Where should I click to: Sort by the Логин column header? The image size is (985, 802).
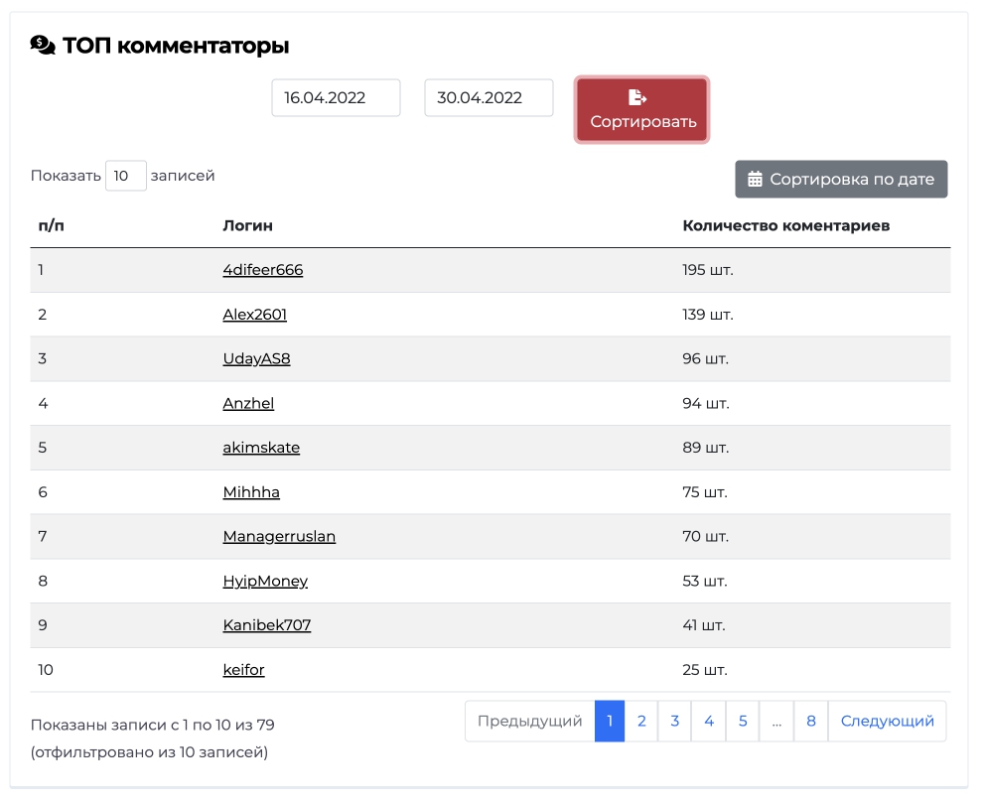[247, 225]
